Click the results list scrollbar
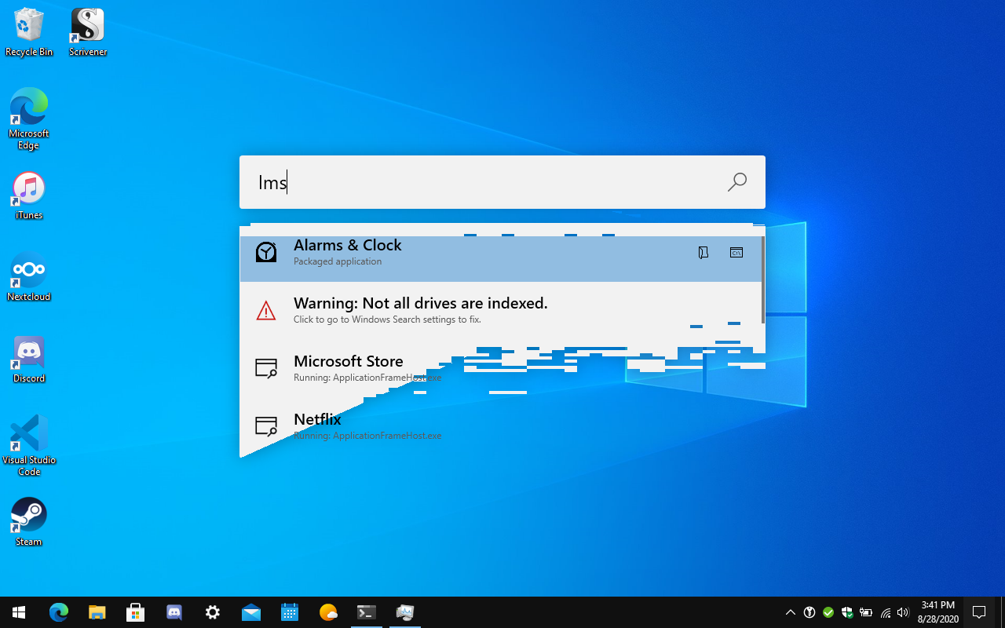Screen dimensions: 1005x628 763,279
